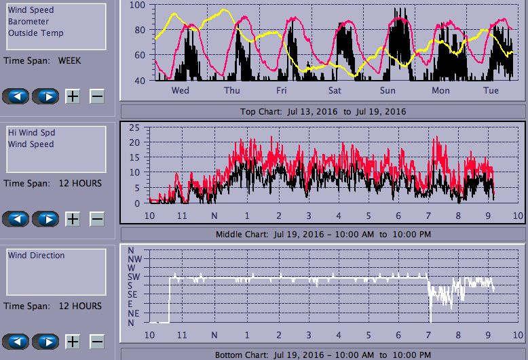Select Wind Direction in the bottom list
Image resolution: width=528 pixels, height=360 pixels.
pos(36,256)
